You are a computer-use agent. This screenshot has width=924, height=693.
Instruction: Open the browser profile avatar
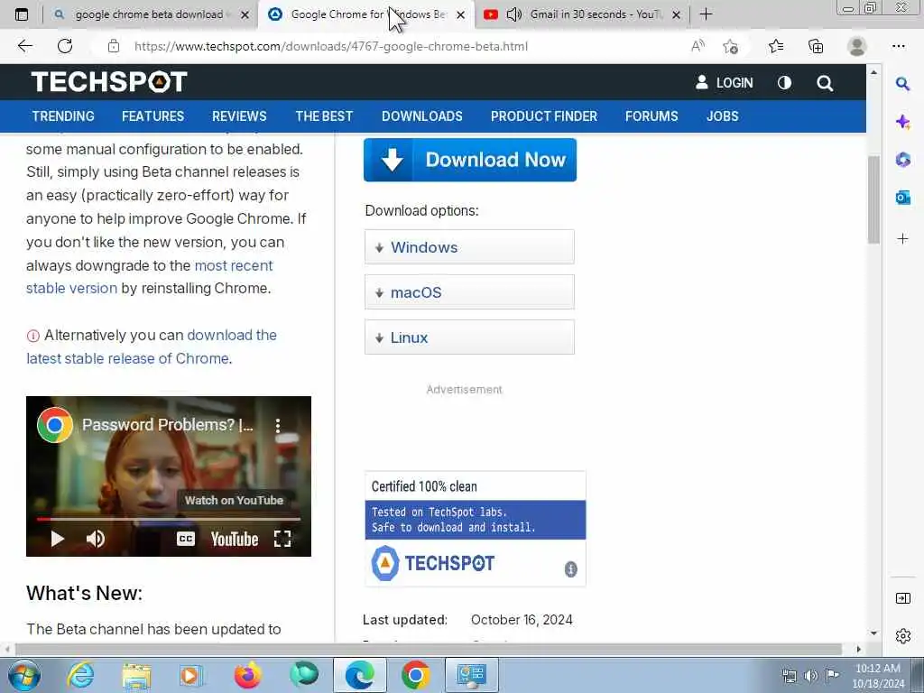pyautogui.click(x=856, y=46)
